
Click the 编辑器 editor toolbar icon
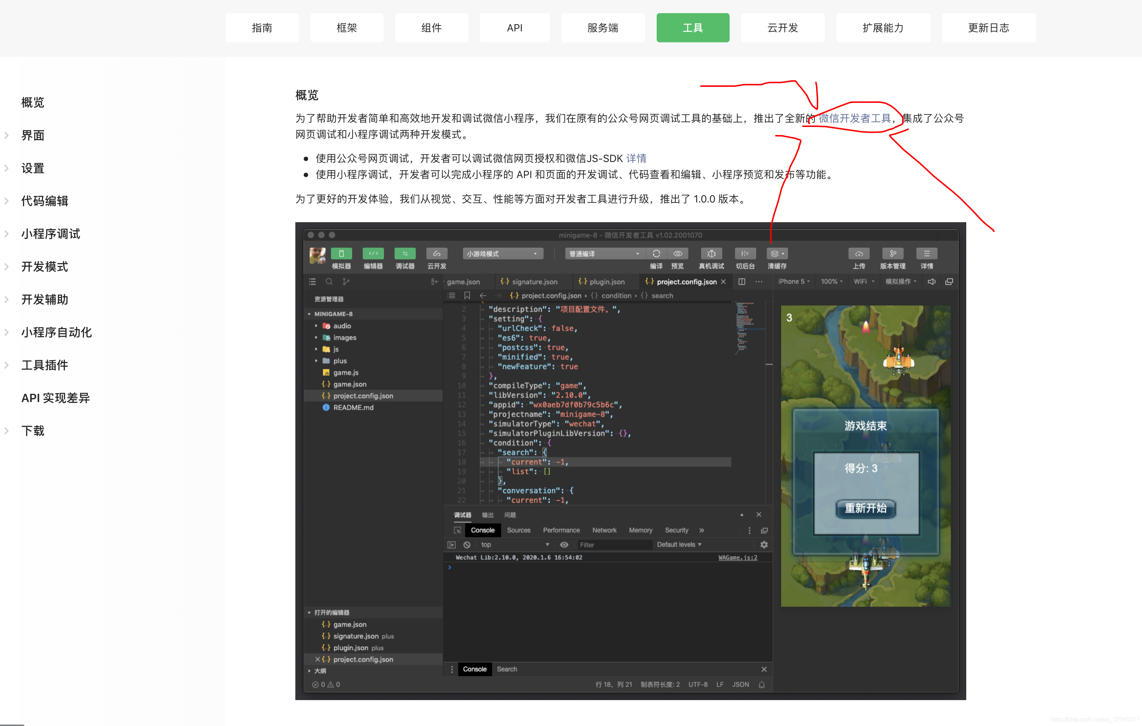coord(373,254)
